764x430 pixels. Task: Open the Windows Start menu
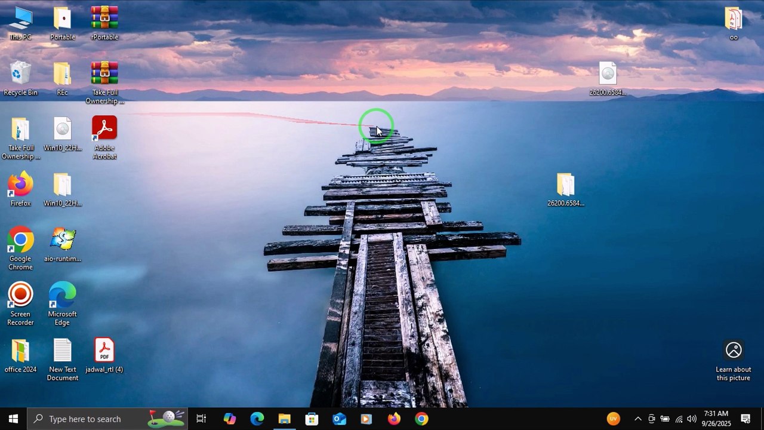point(14,419)
